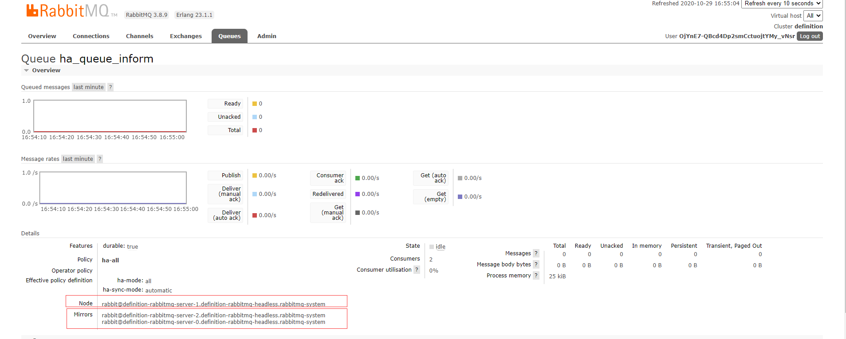Click the Consumer ack green swatch
The width and height of the screenshot is (846, 339).
coord(358,178)
